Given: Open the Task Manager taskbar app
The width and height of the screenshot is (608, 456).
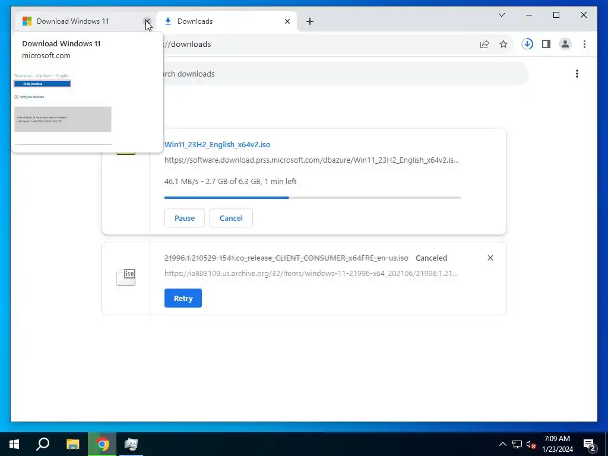Looking at the screenshot, I should pyautogui.click(x=131, y=444).
